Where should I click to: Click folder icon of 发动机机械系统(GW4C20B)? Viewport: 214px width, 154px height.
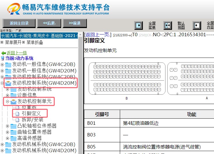click(x=8, y=145)
